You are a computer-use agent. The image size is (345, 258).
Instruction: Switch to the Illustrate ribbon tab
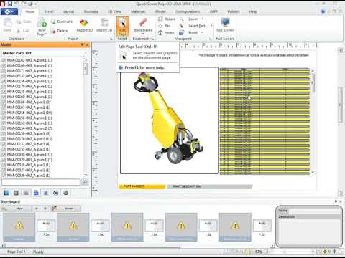91,11
